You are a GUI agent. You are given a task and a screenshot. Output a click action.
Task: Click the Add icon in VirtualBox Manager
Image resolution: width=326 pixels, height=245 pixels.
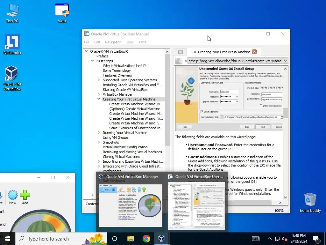coord(25,197)
